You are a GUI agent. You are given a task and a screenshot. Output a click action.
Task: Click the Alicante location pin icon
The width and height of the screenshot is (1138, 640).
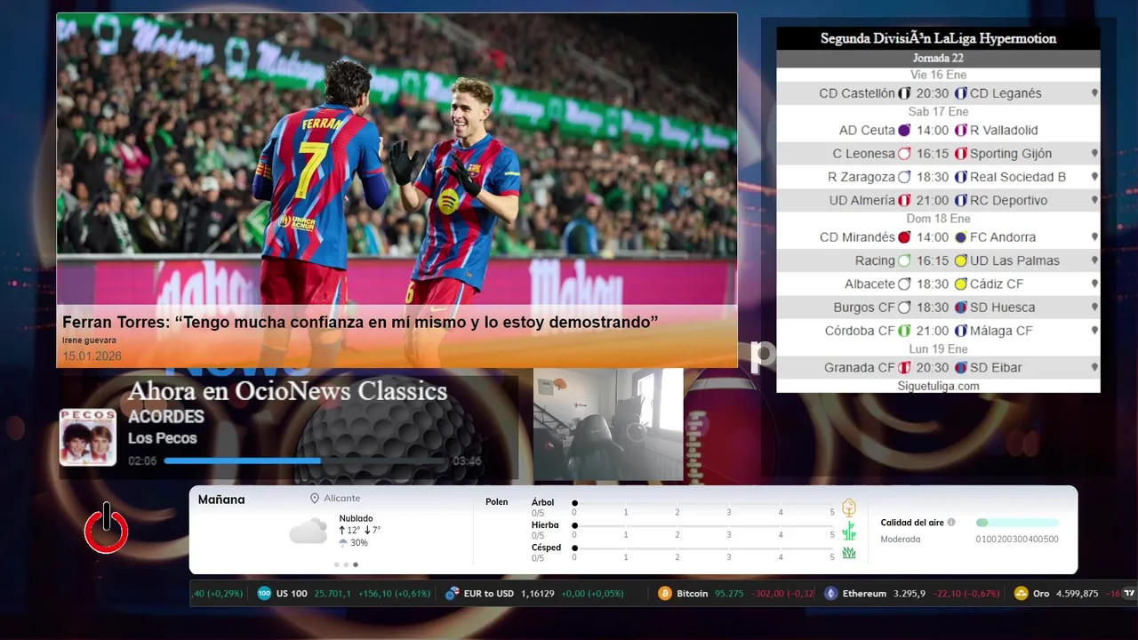tap(315, 499)
